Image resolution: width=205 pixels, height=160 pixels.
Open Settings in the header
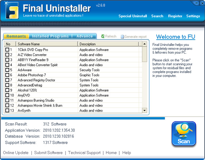(x=193, y=16)
